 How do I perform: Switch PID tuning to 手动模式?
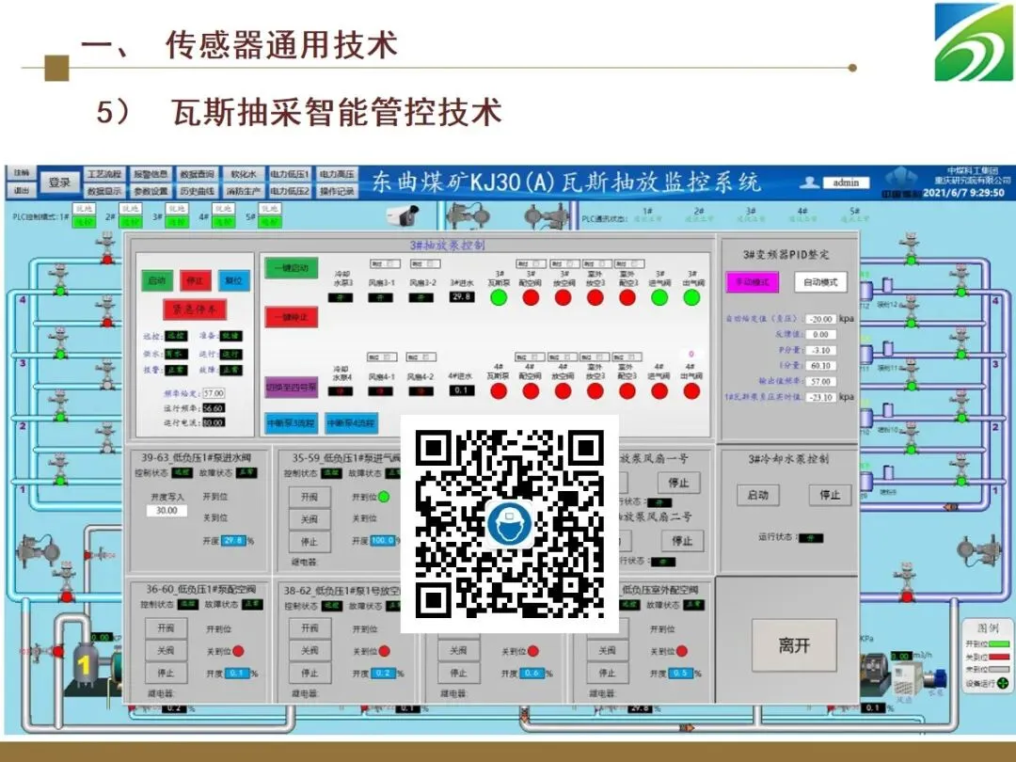pyautogui.click(x=753, y=282)
